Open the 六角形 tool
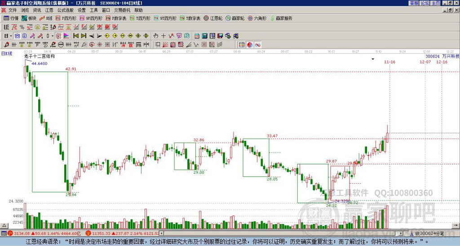Viewport: 460px width, 246px height. 257,18
